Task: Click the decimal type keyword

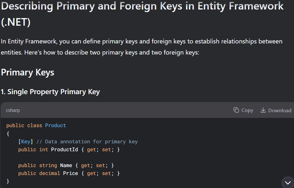Action: click(x=49, y=173)
